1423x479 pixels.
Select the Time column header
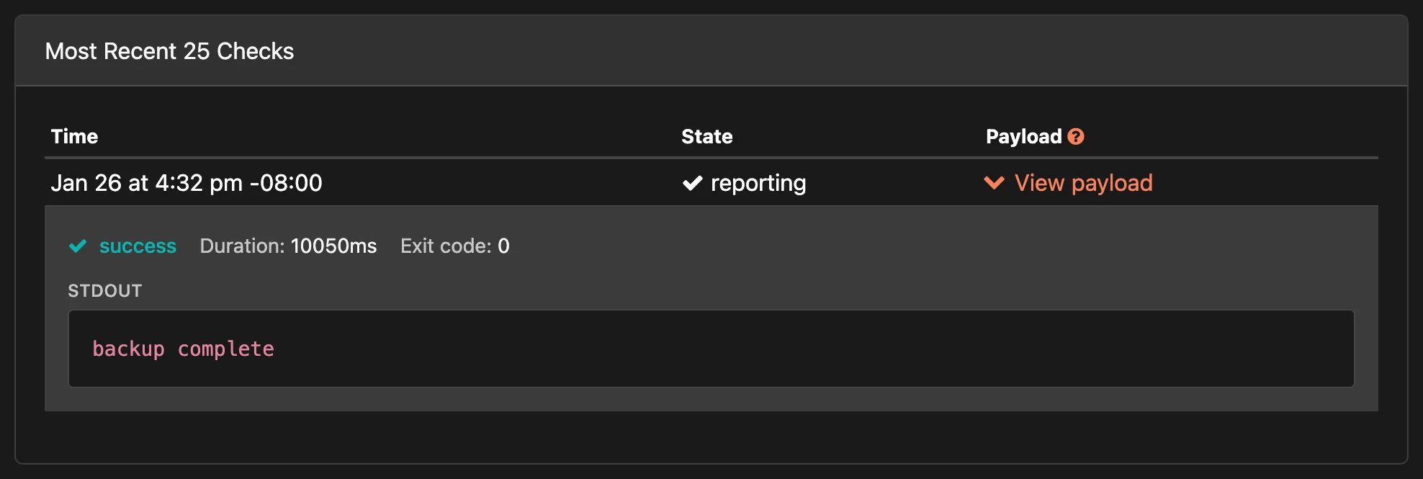tap(74, 136)
